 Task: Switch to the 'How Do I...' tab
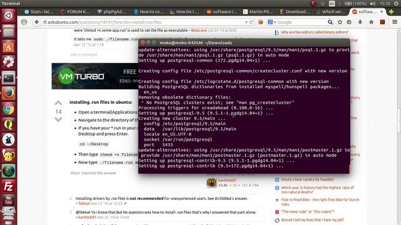(x=185, y=12)
